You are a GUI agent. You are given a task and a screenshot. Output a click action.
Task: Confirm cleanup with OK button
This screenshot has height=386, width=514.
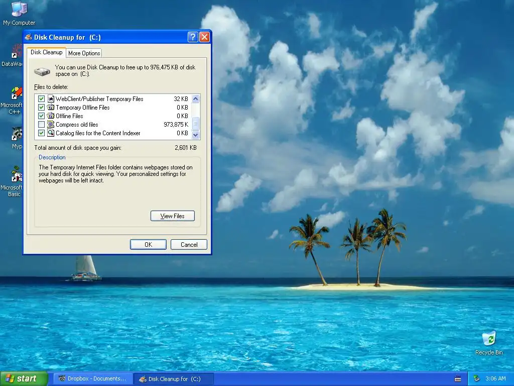(148, 245)
